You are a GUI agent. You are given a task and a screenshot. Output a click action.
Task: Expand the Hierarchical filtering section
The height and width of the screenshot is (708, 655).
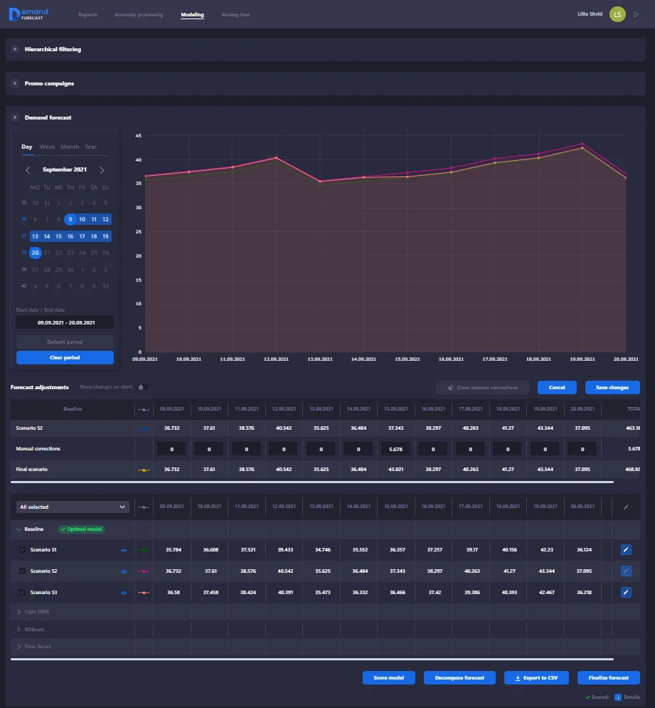tap(15, 50)
